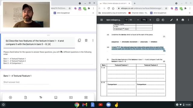Bookmark the left window page with star

tap(70, 8)
